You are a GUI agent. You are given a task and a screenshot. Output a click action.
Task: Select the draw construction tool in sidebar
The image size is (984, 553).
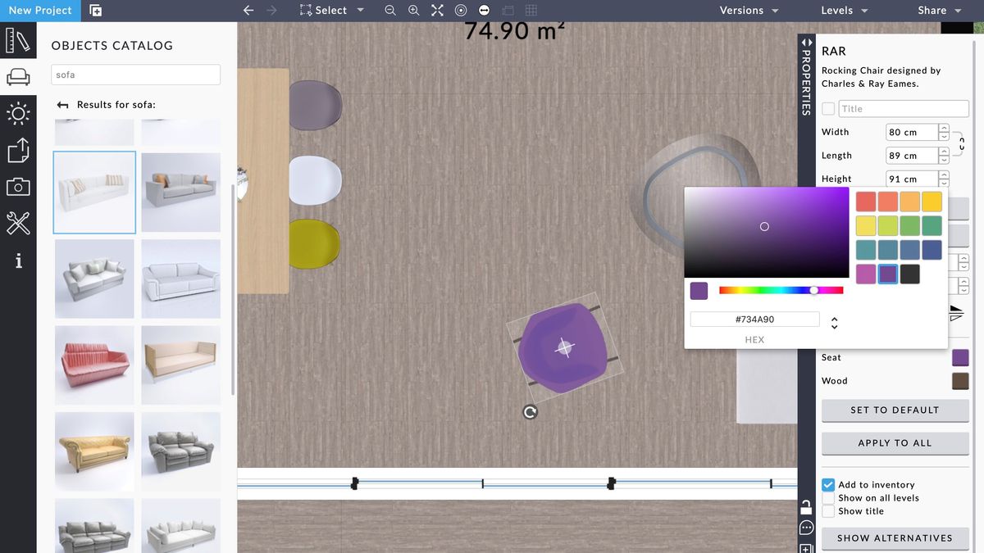(18, 39)
